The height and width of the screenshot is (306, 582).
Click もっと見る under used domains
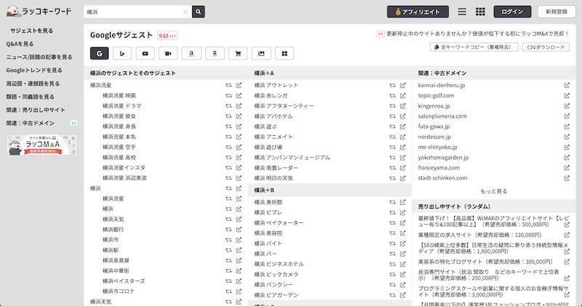pos(493,191)
